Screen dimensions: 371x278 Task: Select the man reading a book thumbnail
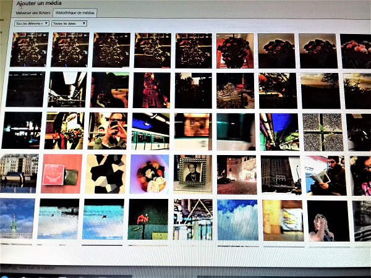pos(326,175)
